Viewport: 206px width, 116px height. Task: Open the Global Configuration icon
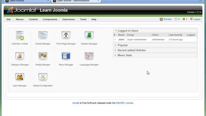tap(43, 77)
